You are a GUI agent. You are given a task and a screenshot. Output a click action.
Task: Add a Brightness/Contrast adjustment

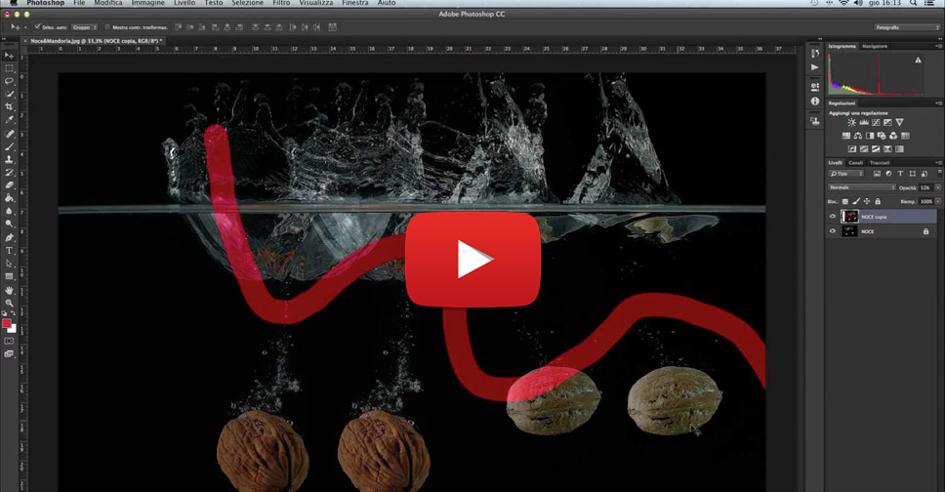coord(851,122)
